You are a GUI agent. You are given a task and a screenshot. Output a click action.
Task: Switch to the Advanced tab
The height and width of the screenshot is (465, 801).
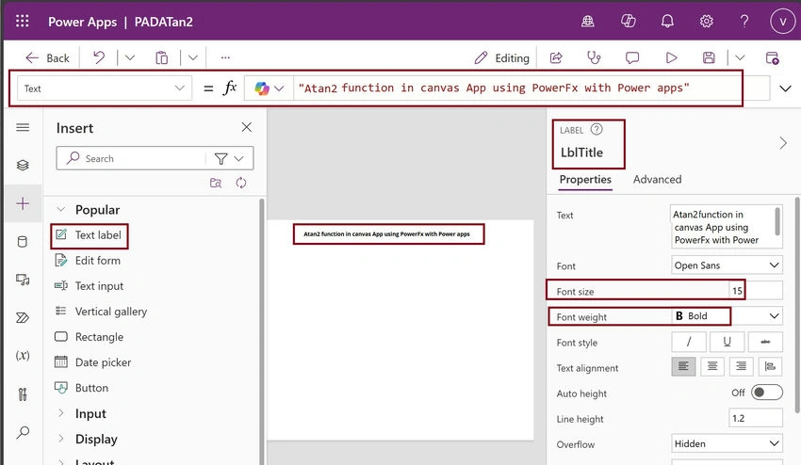coord(657,180)
